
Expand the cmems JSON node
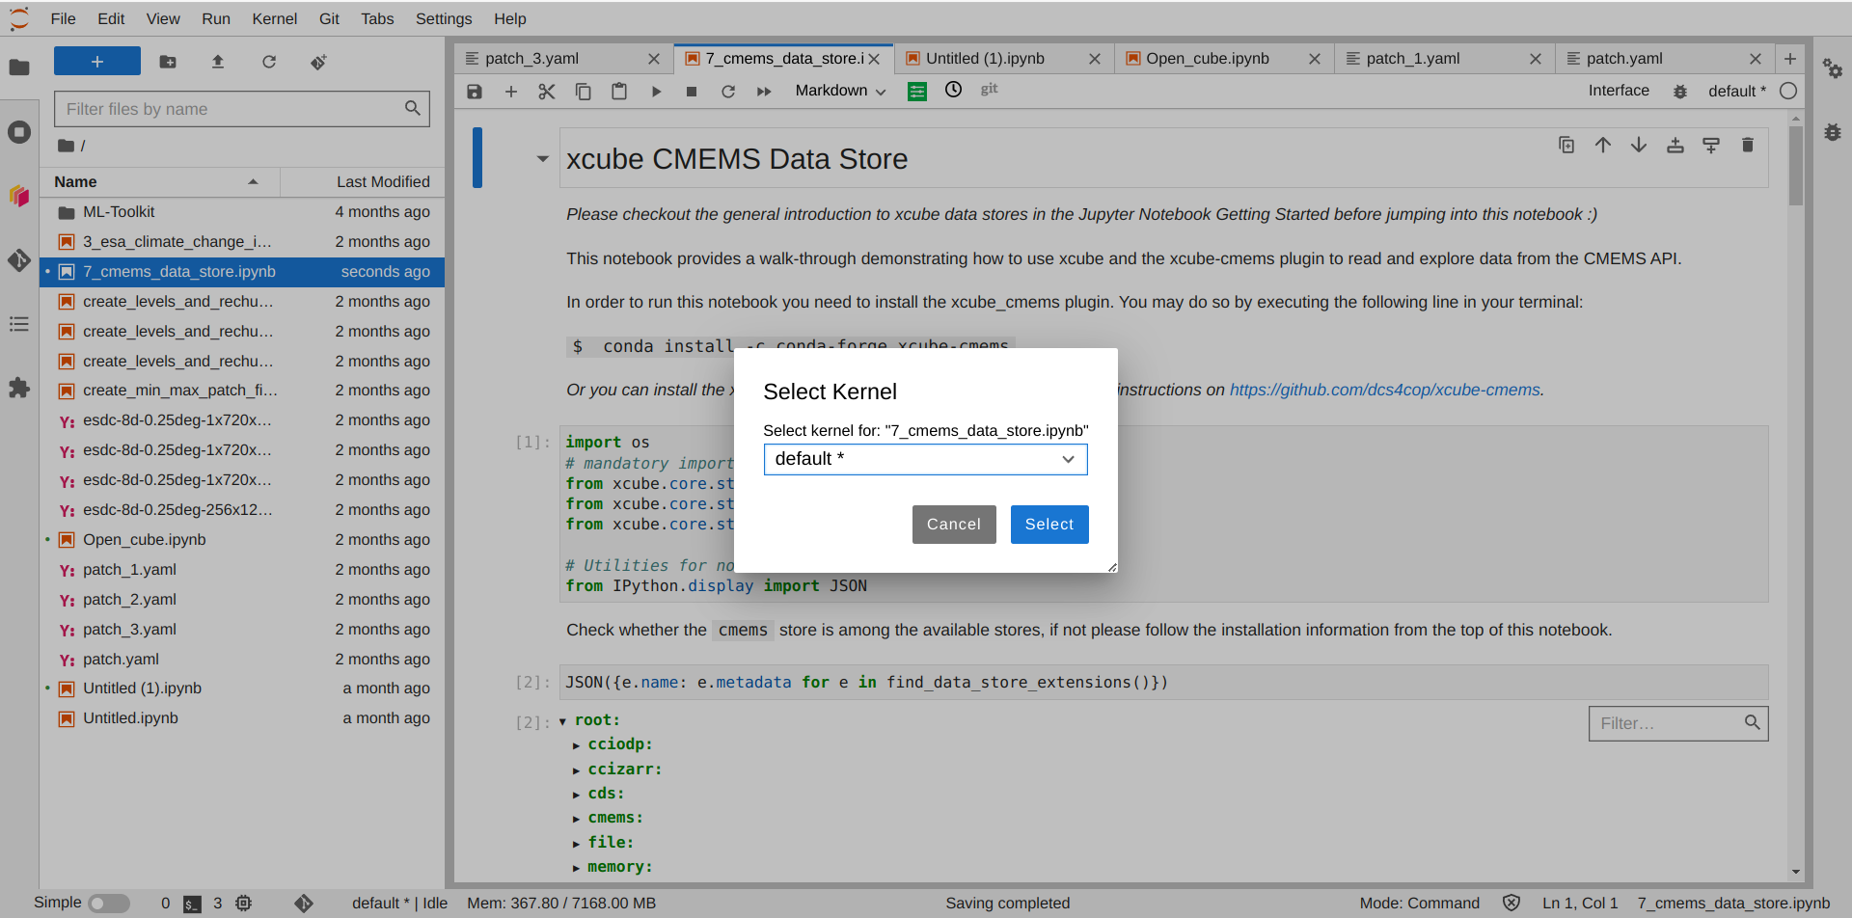click(576, 819)
